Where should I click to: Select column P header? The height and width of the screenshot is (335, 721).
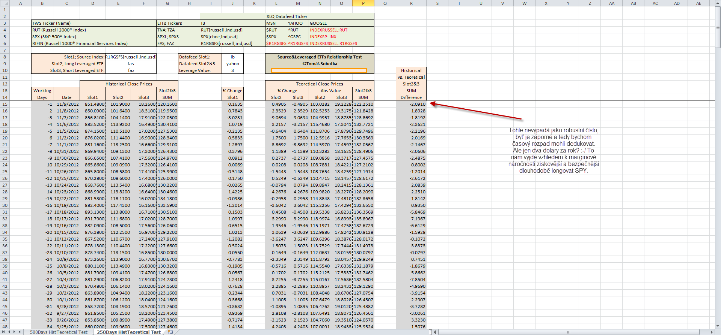coord(363,3)
